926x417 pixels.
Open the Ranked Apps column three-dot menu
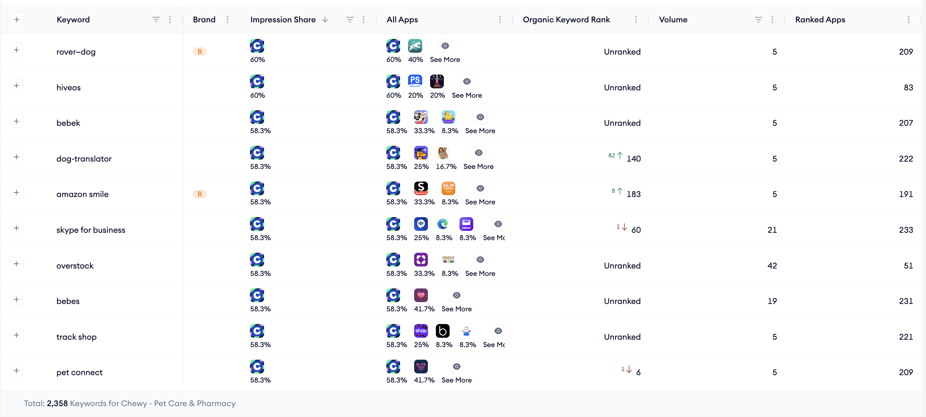tap(908, 20)
